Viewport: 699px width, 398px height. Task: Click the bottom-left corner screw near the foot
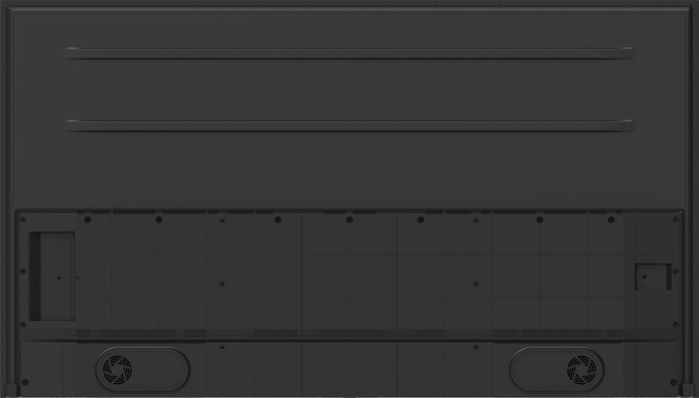(25, 382)
